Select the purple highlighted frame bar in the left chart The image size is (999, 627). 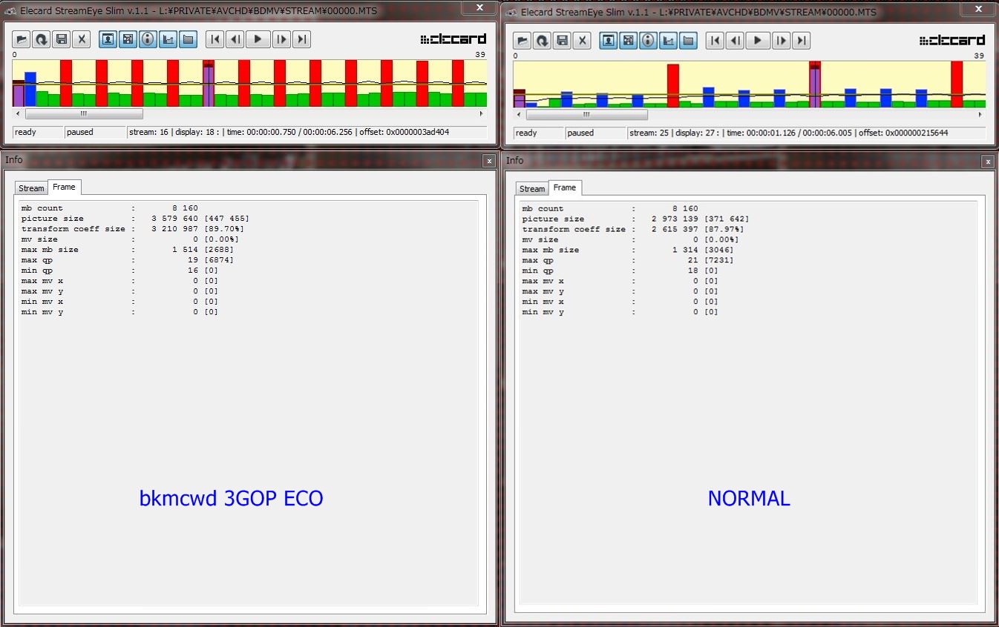pyautogui.click(x=209, y=84)
